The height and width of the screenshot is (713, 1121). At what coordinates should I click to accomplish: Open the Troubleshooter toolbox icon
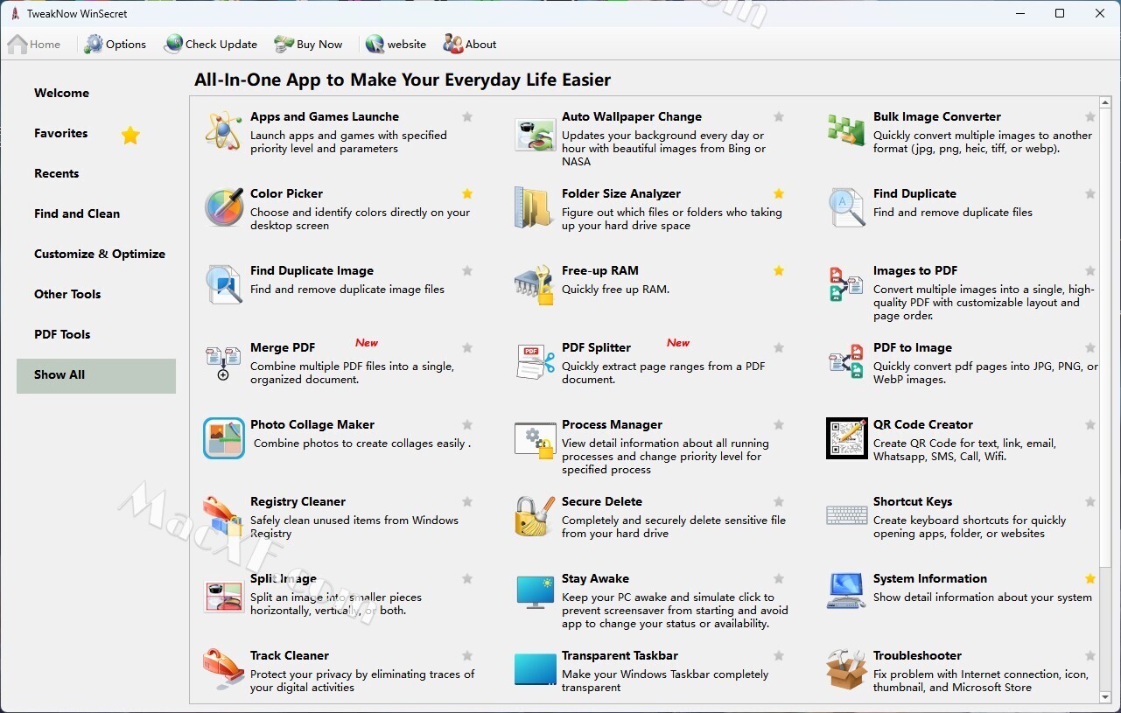[x=846, y=670]
